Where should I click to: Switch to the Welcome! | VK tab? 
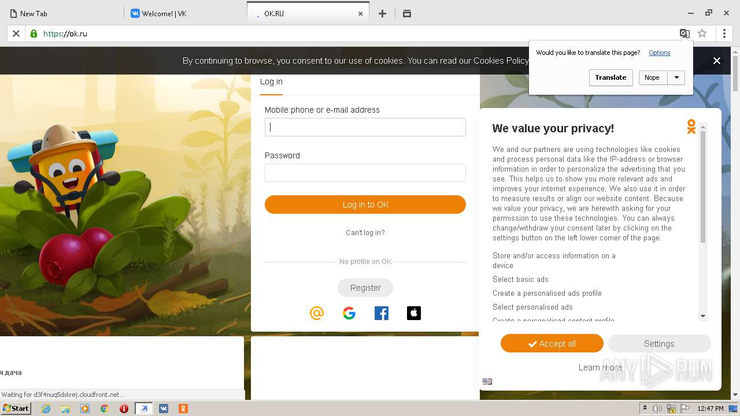click(185, 13)
